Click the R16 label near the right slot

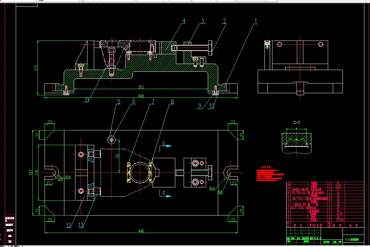pos(212,188)
